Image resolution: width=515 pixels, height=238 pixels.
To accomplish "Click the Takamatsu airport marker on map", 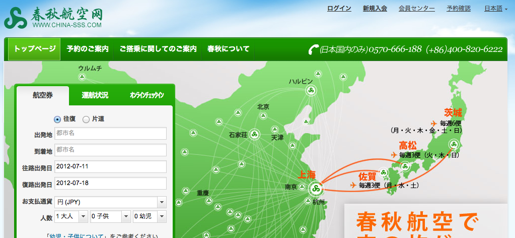I will coord(405,166).
